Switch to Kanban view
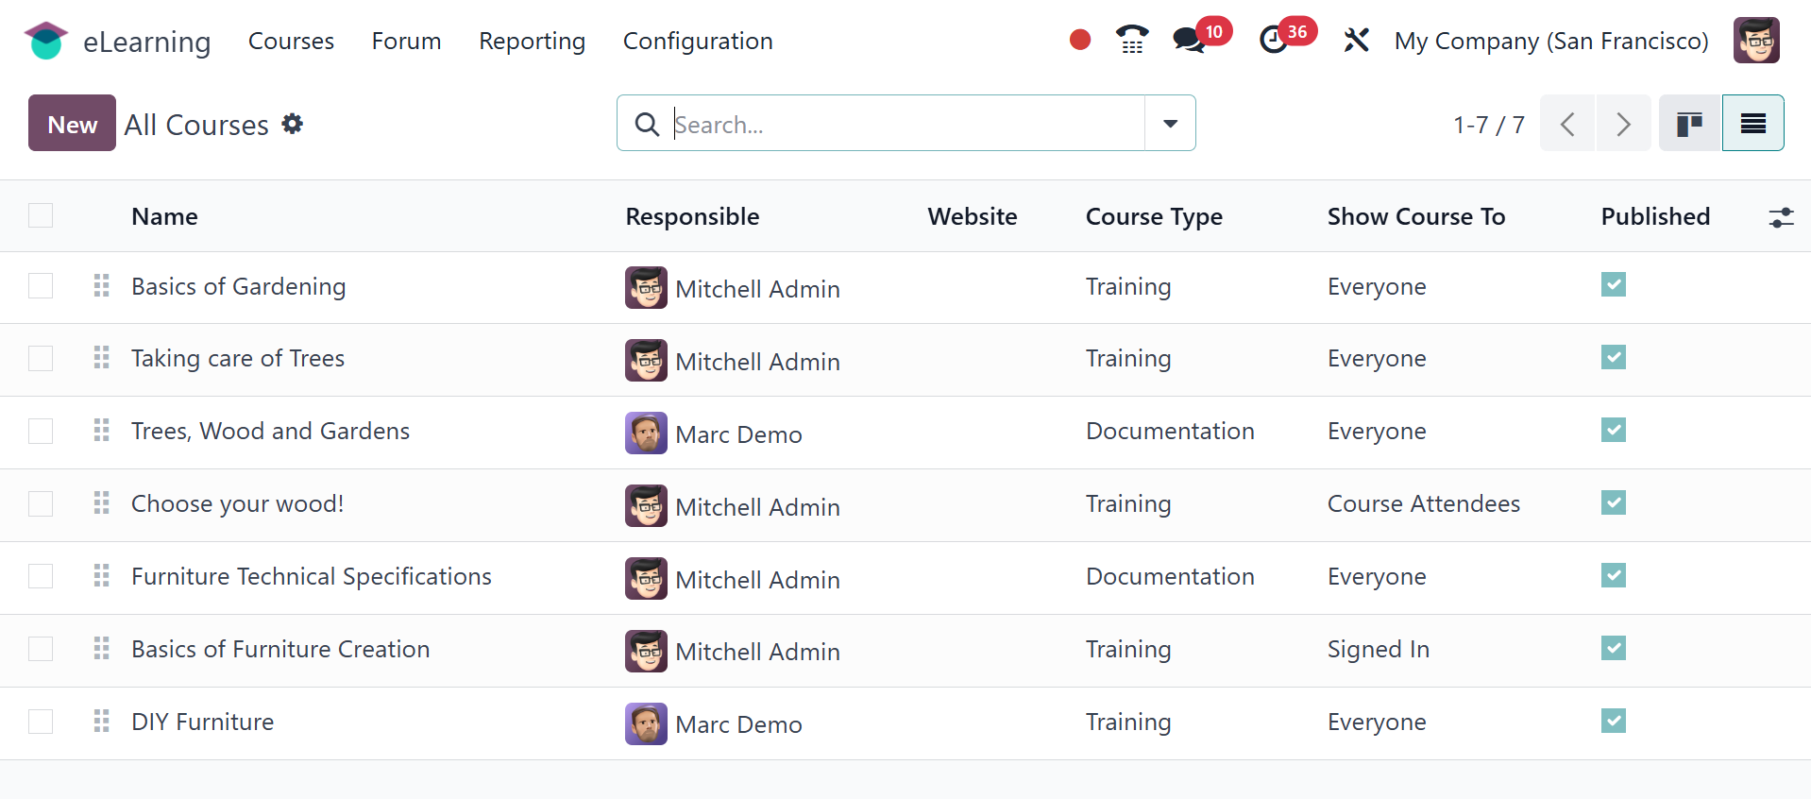Image resolution: width=1811 pixels, height=799 pixels. 1689,124
